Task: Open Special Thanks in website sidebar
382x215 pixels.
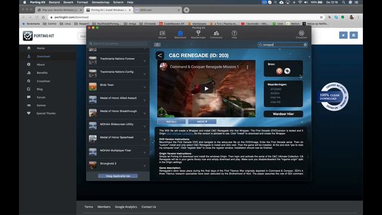Action: click(x=46, y=113)
